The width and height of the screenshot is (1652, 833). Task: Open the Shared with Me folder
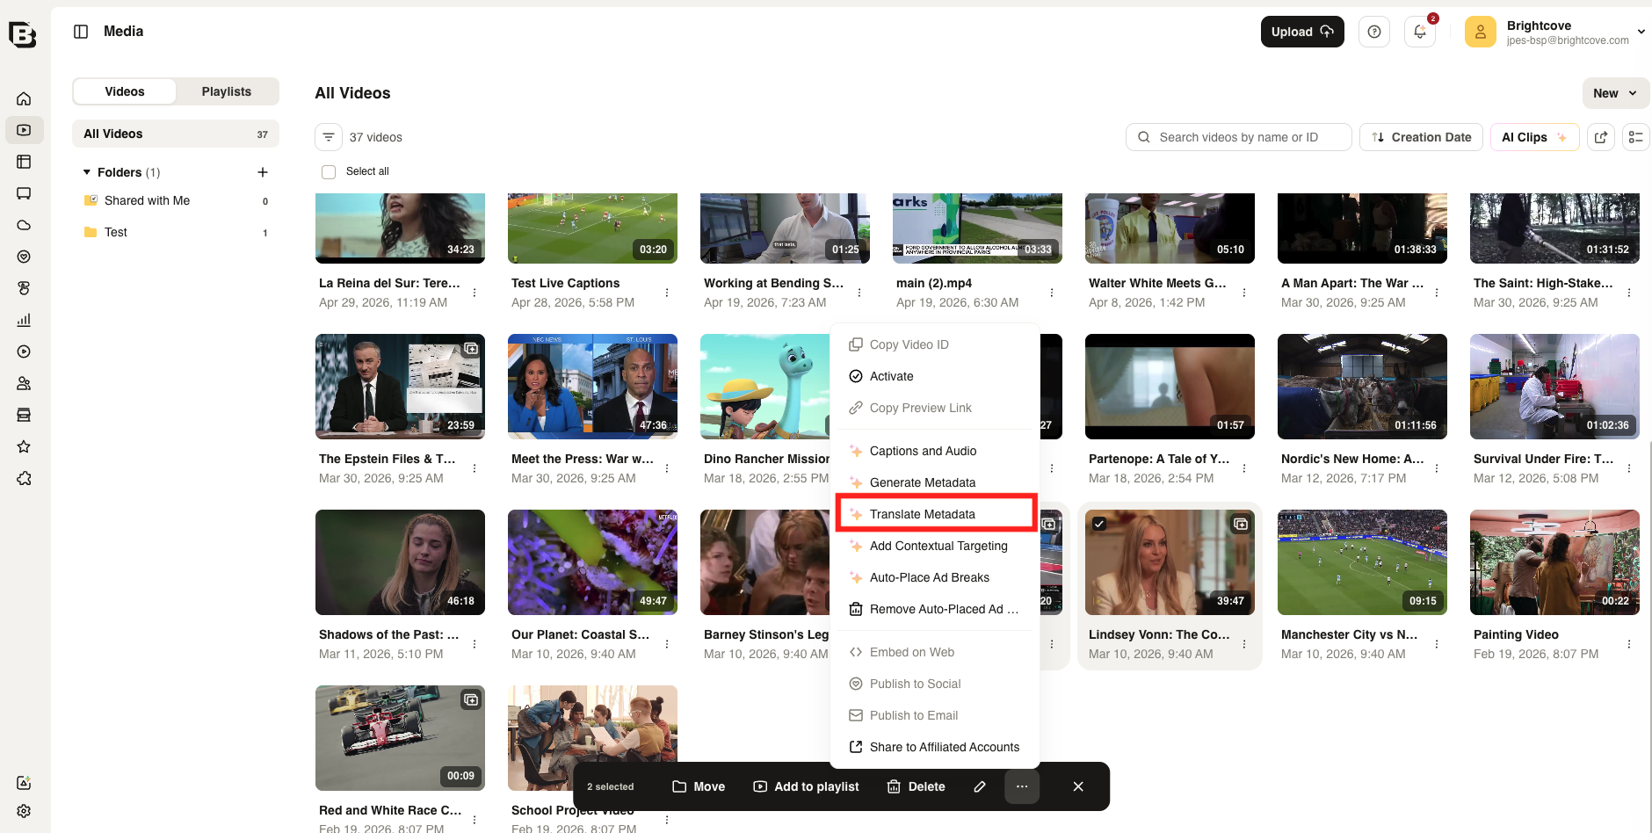(x=176, y=200)
